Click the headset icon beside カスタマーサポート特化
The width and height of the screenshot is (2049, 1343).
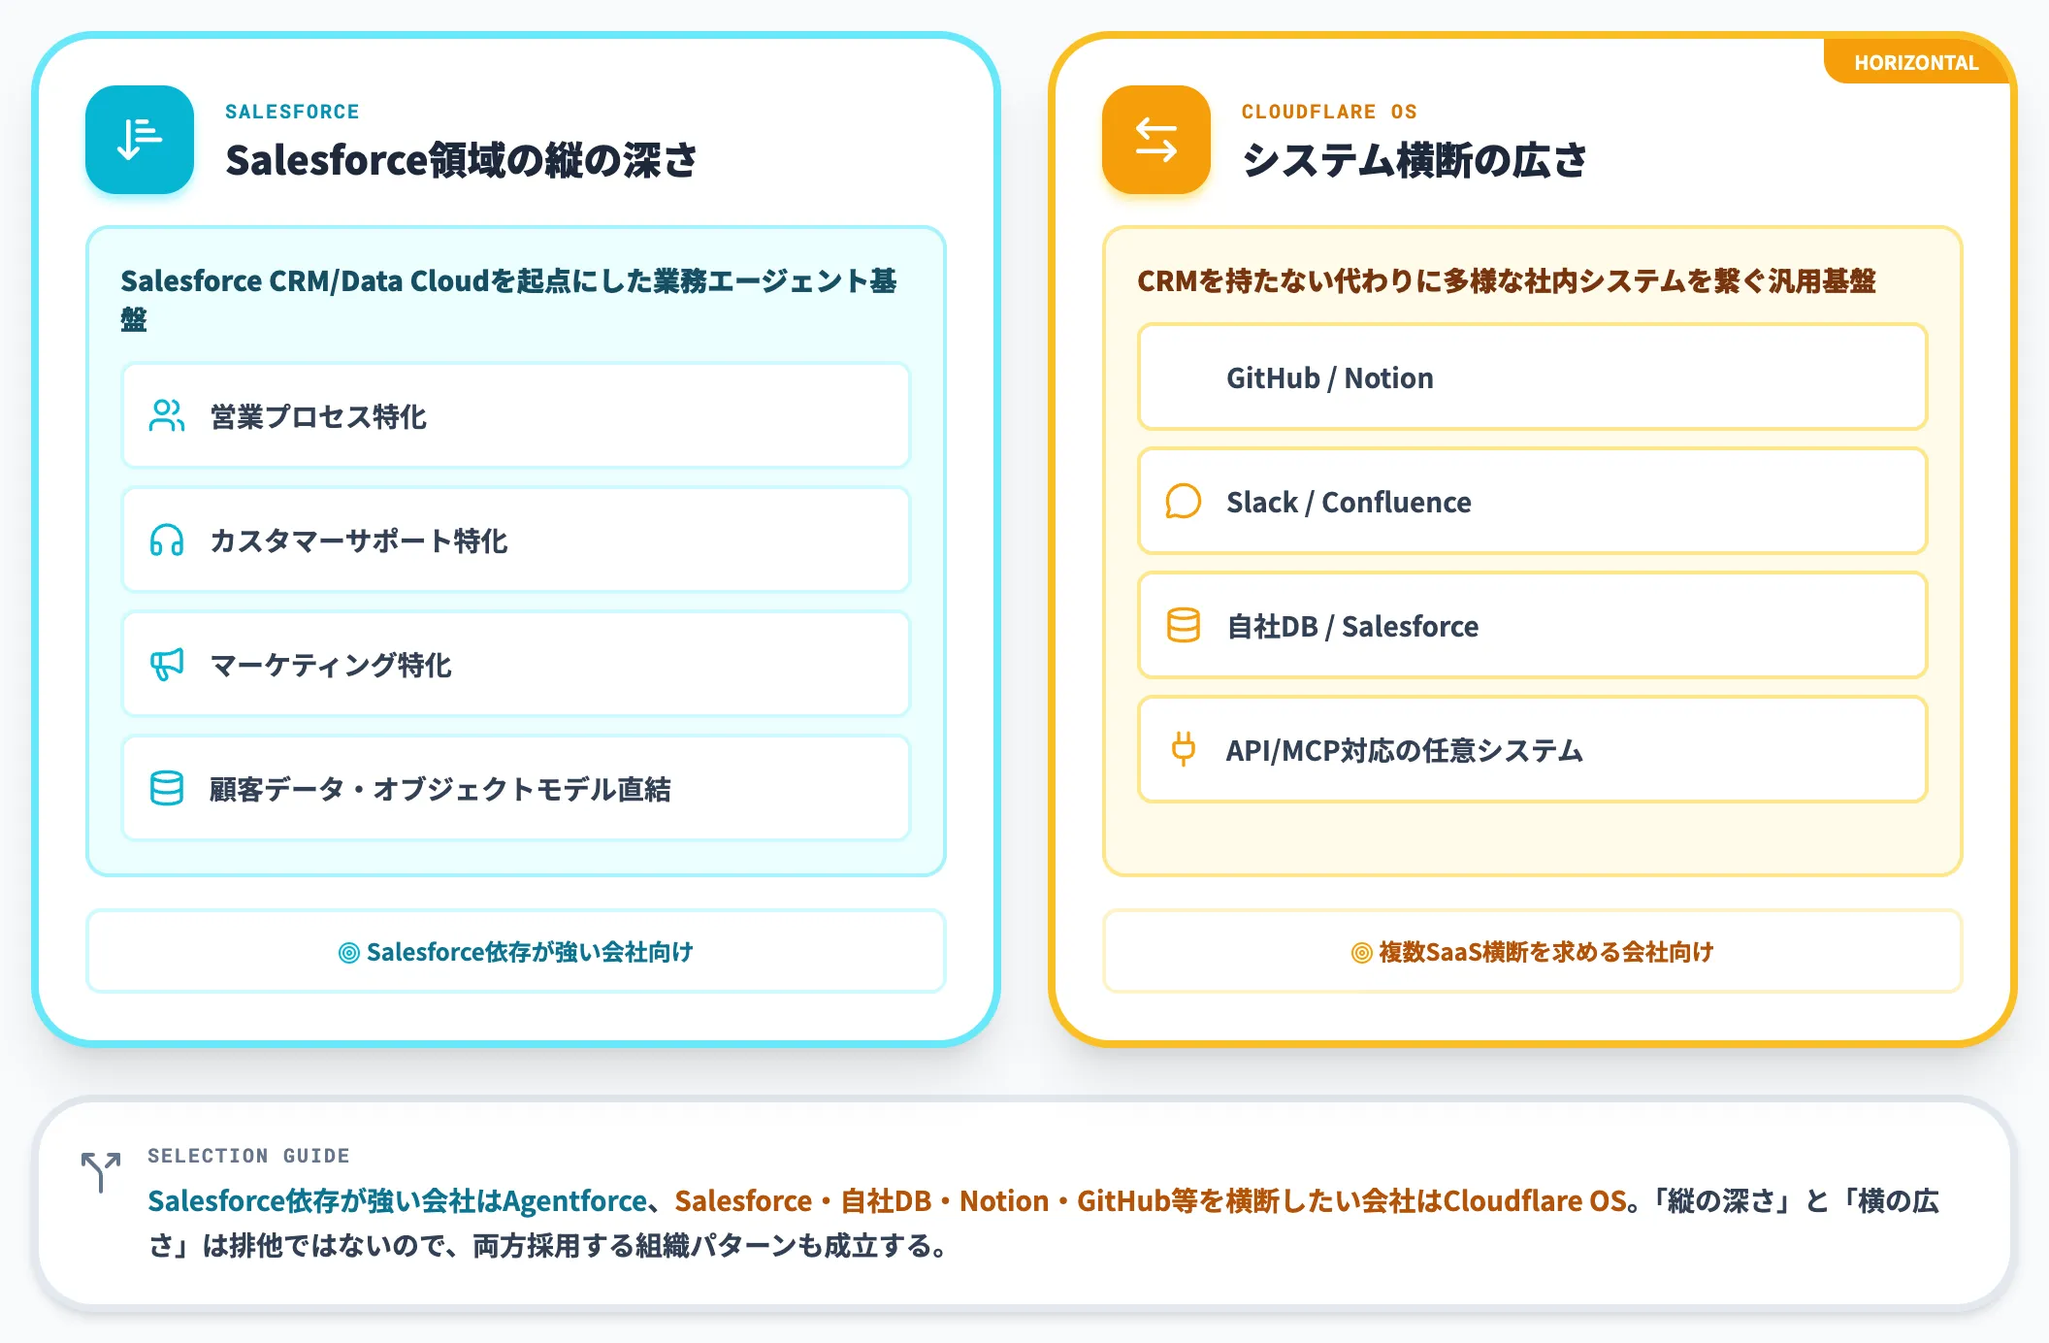167,540
